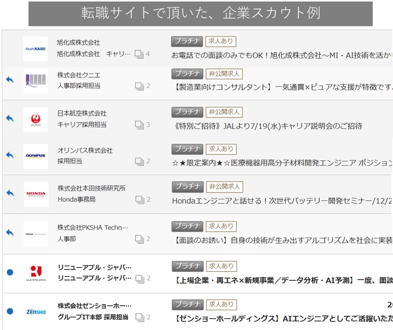
Task: Click the プラチナ badge in 日本航空 row
Action: click(x=187, y=112)
